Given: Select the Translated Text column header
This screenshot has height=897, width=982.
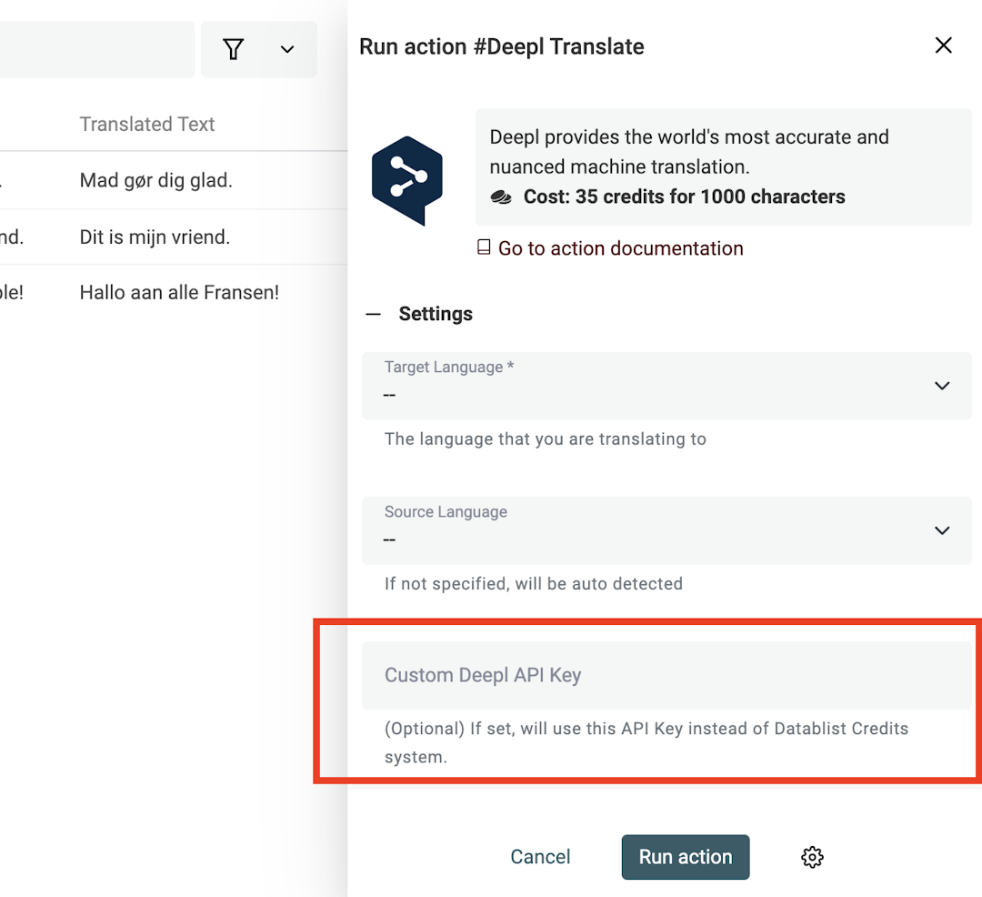Looking at the screenshot, I should click(146, 124).
